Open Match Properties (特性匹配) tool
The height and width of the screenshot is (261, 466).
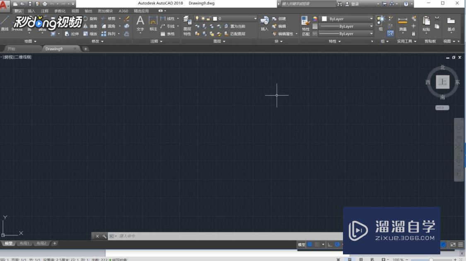[x=306, y=26]
